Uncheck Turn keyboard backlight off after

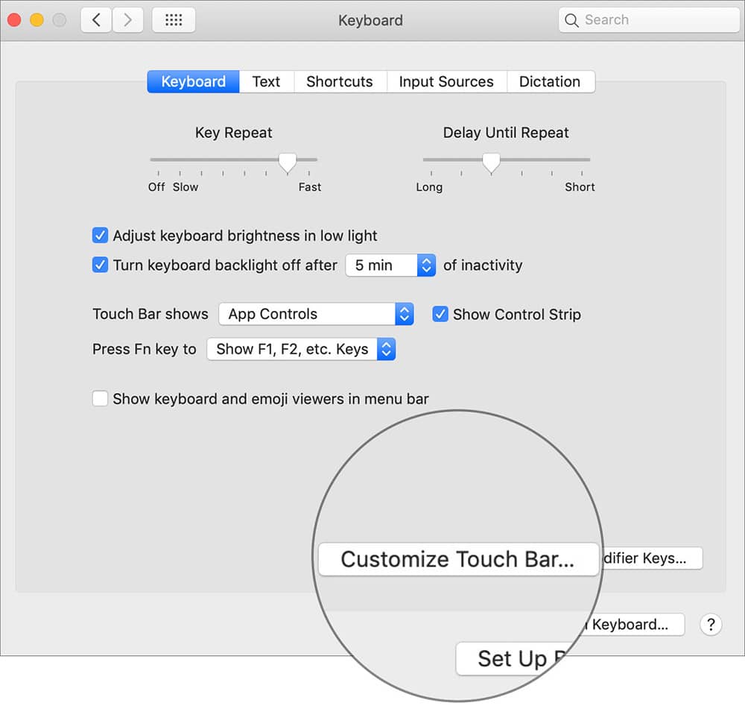click(x=100, y=264)
